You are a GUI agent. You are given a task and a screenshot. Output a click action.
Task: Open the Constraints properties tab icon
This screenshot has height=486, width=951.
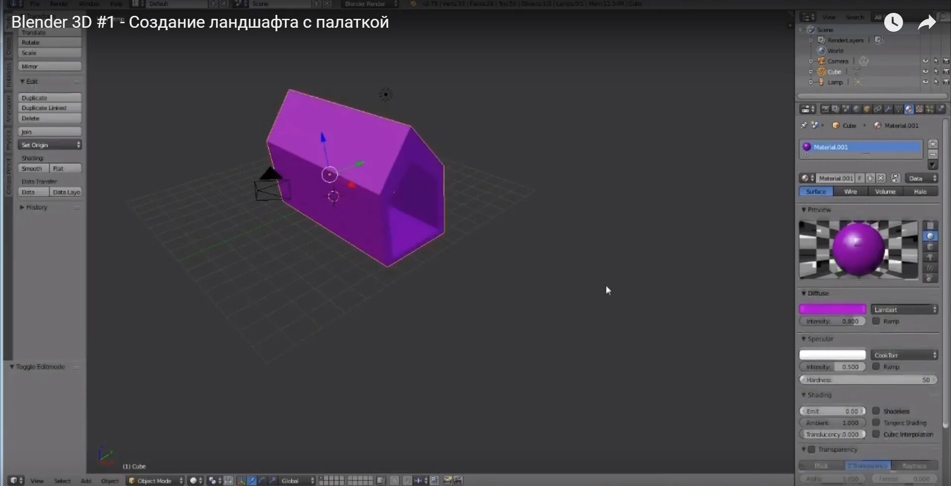point(877,109)
